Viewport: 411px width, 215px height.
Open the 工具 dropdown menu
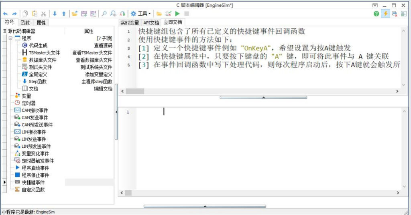(x=141, y=14)
